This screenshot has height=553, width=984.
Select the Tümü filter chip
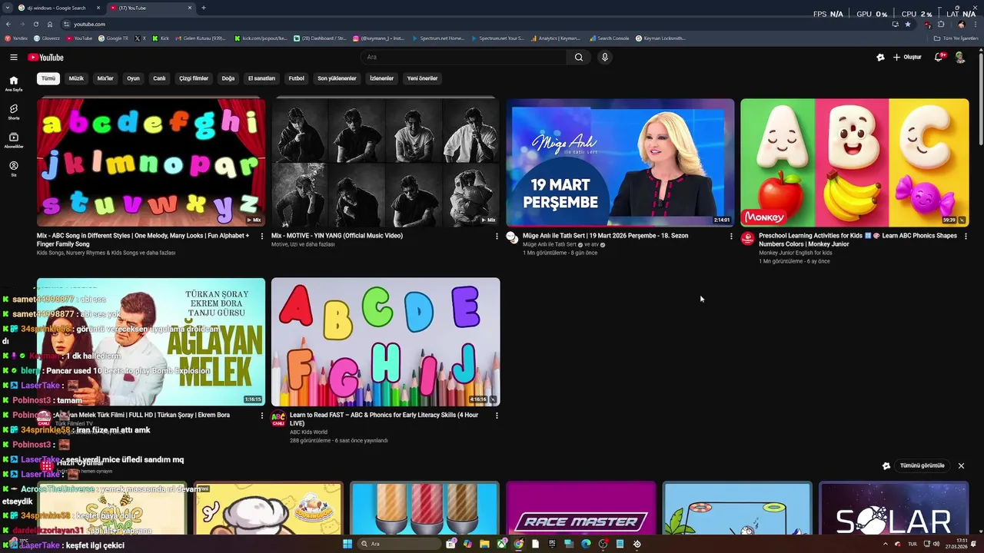tap(48, 78)
